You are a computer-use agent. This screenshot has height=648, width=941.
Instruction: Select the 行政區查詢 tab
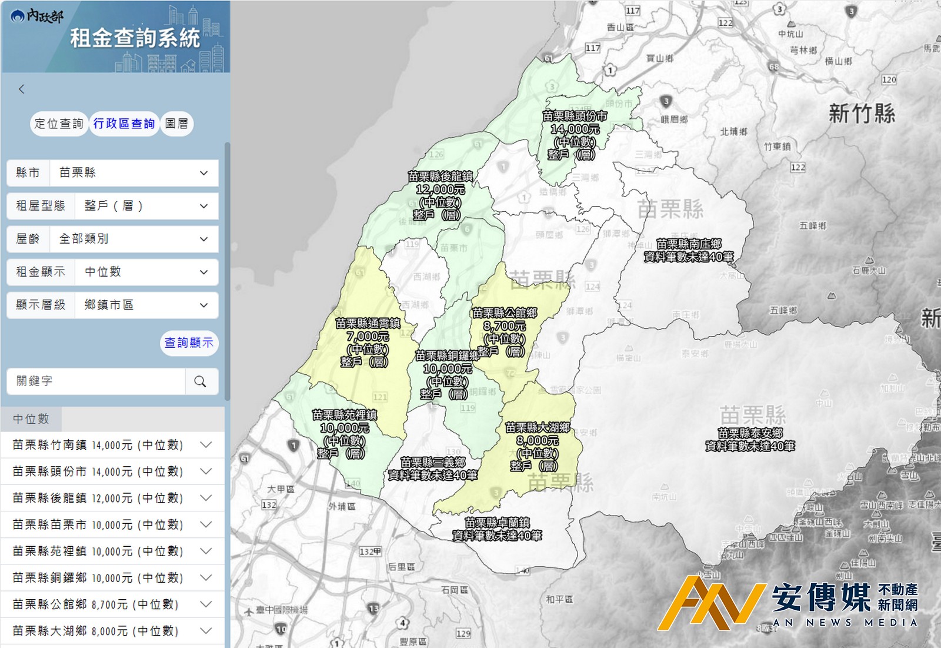tap(124, 124)
